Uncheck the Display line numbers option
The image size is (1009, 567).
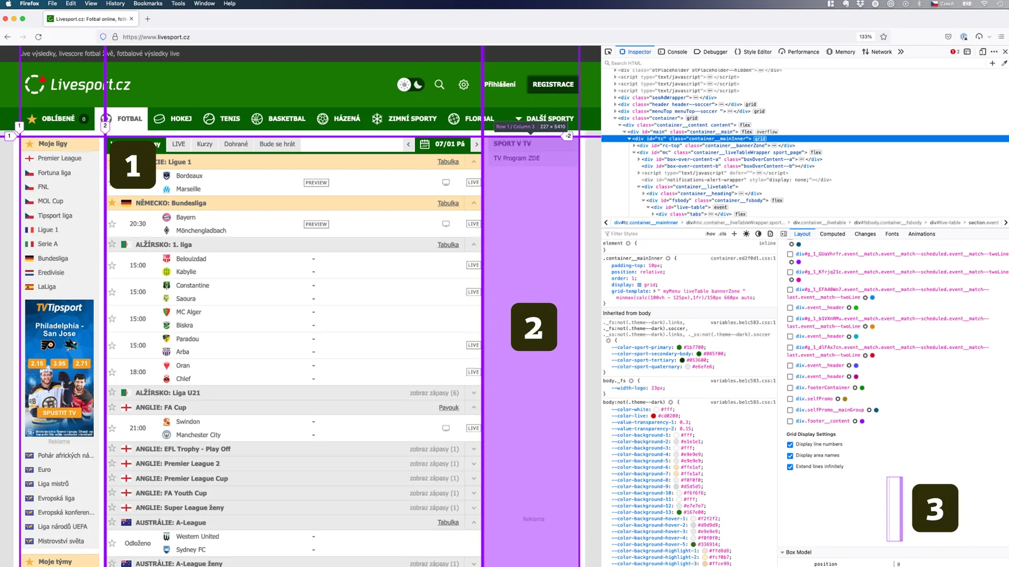point(790,444)
